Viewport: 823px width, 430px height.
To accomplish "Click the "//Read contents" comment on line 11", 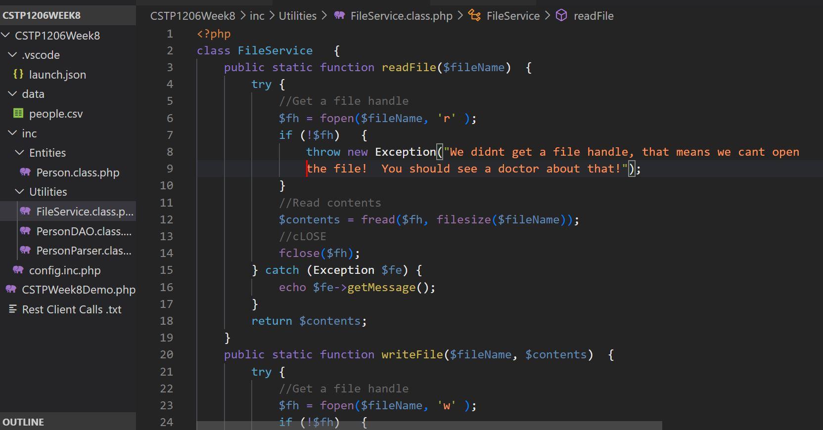I will tap(330, 203).
